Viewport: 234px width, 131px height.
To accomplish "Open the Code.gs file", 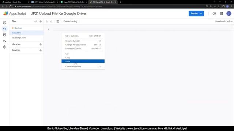I will point(26,28).
